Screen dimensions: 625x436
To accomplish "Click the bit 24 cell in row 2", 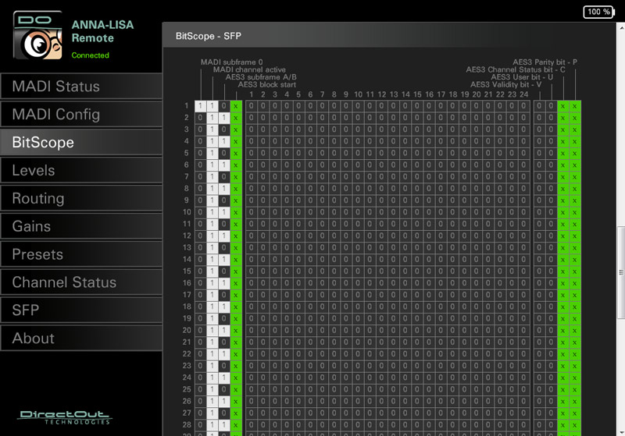I will coord(524,118).
